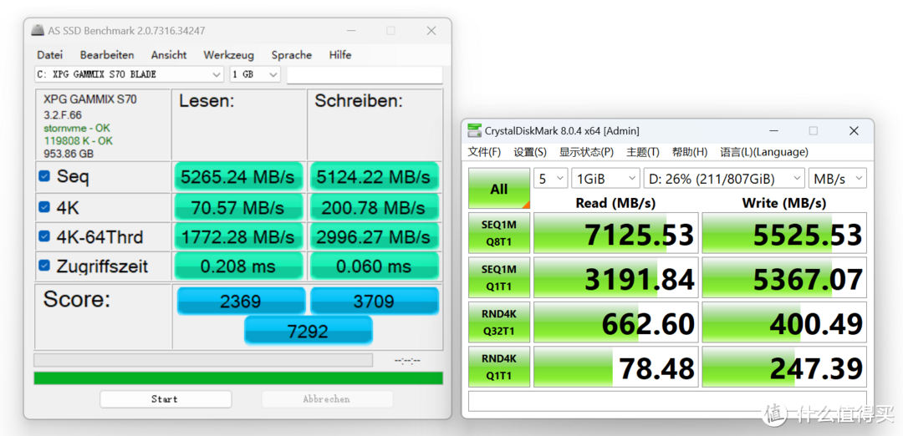Screen dimensions: 903x436
Task: Click the firmware version text 3.2.F.66
Action: pos(63,115)
